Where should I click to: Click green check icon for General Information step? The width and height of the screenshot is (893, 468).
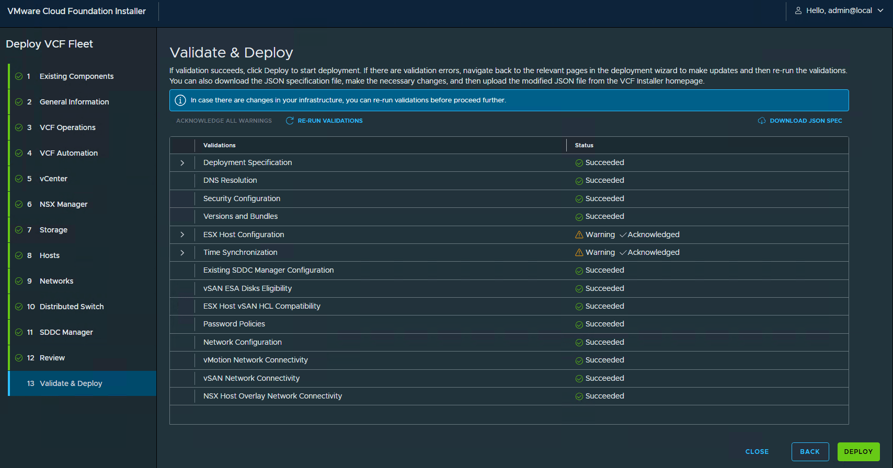[19, 102]
